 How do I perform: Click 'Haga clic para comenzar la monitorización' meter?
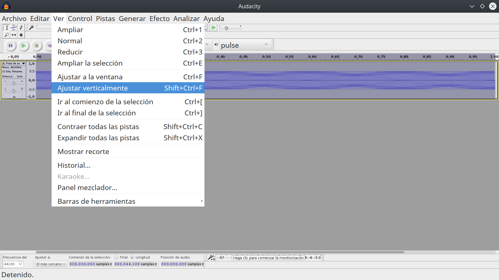tap(268, 258)
